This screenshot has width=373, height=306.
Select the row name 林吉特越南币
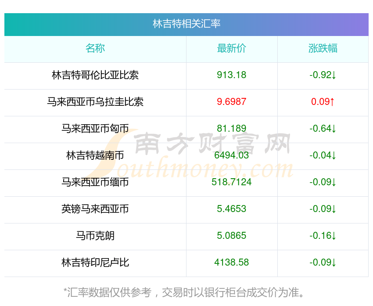pos(95,155)
